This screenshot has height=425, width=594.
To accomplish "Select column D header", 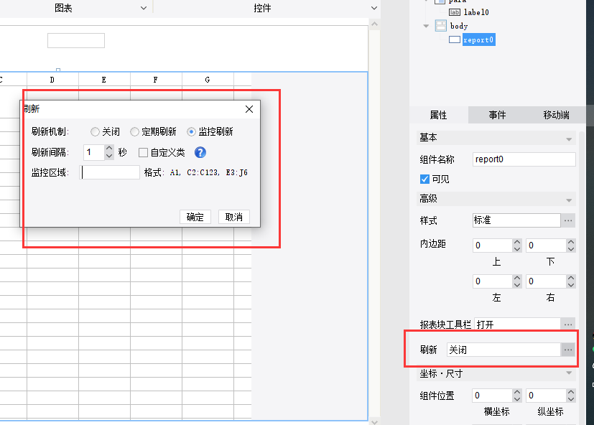I will click(x=52, y=80).
